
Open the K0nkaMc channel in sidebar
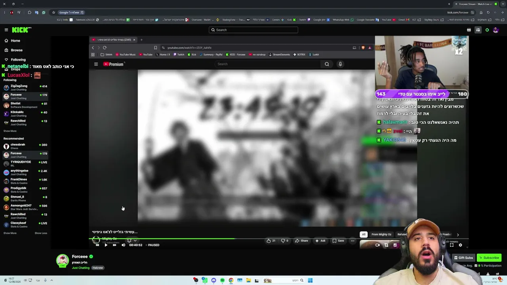25,114
